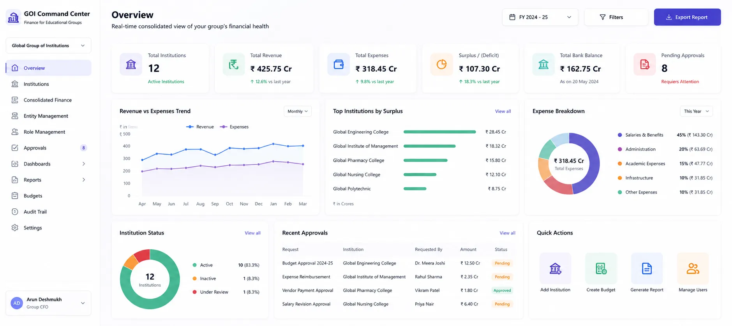Open the Monthly dropdown on trend chart

(x=298, y=111)
